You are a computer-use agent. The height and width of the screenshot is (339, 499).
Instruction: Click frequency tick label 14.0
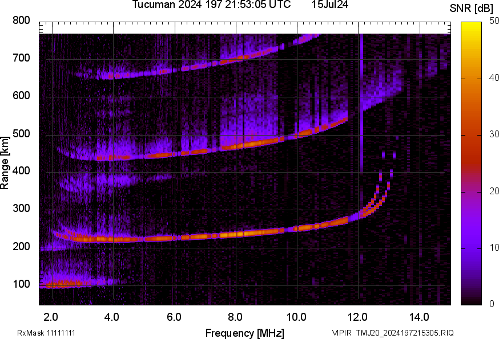coord(419,317)
